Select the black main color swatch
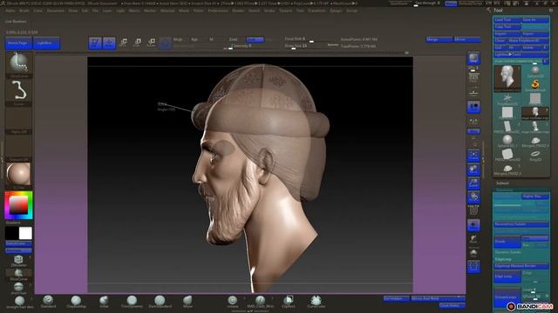Screen dimensions: 558x313 [11, 233]
